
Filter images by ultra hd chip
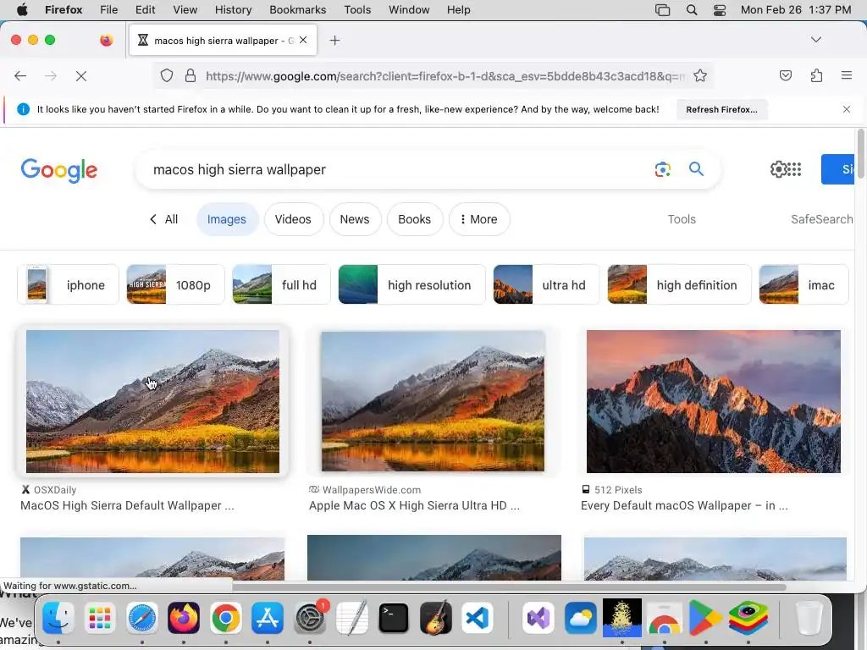[546, 284]
